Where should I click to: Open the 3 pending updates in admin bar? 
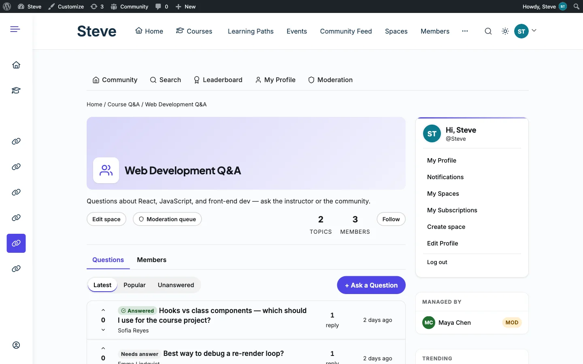[x=97, y=6]
